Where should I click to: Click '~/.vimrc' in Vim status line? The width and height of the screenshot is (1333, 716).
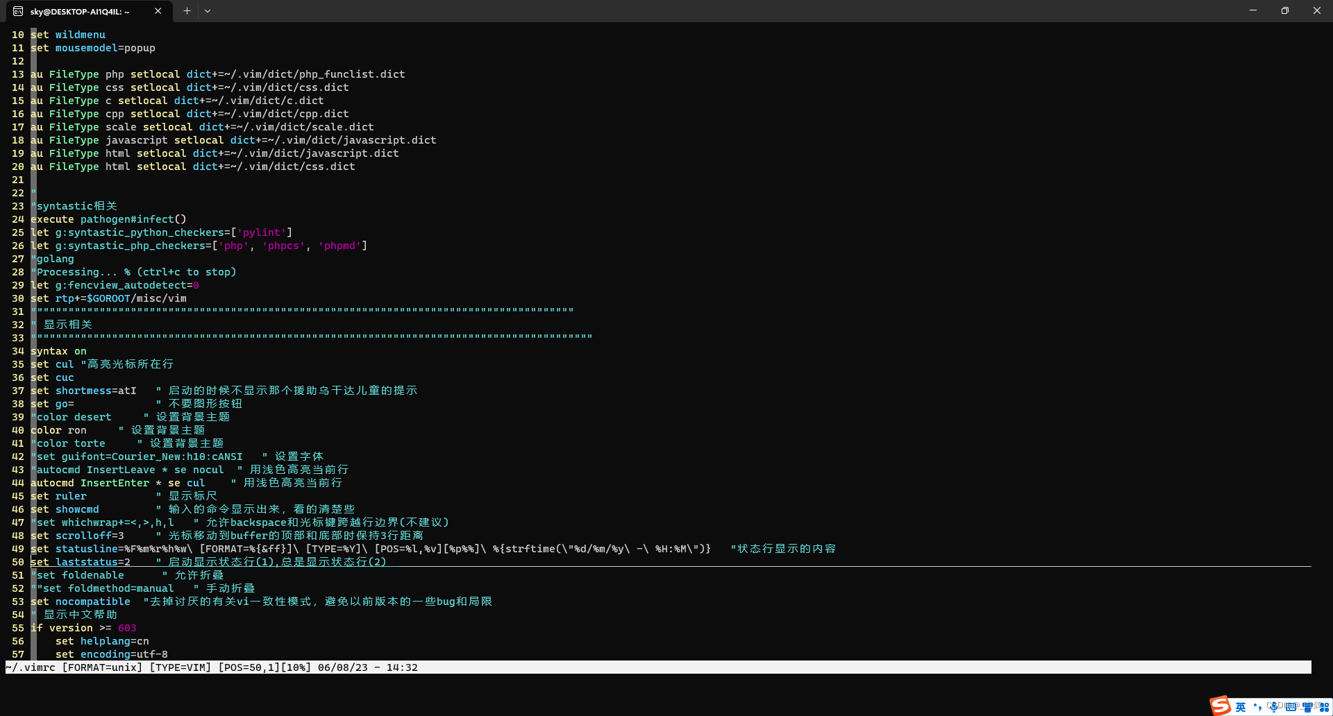tap(31, 667)
